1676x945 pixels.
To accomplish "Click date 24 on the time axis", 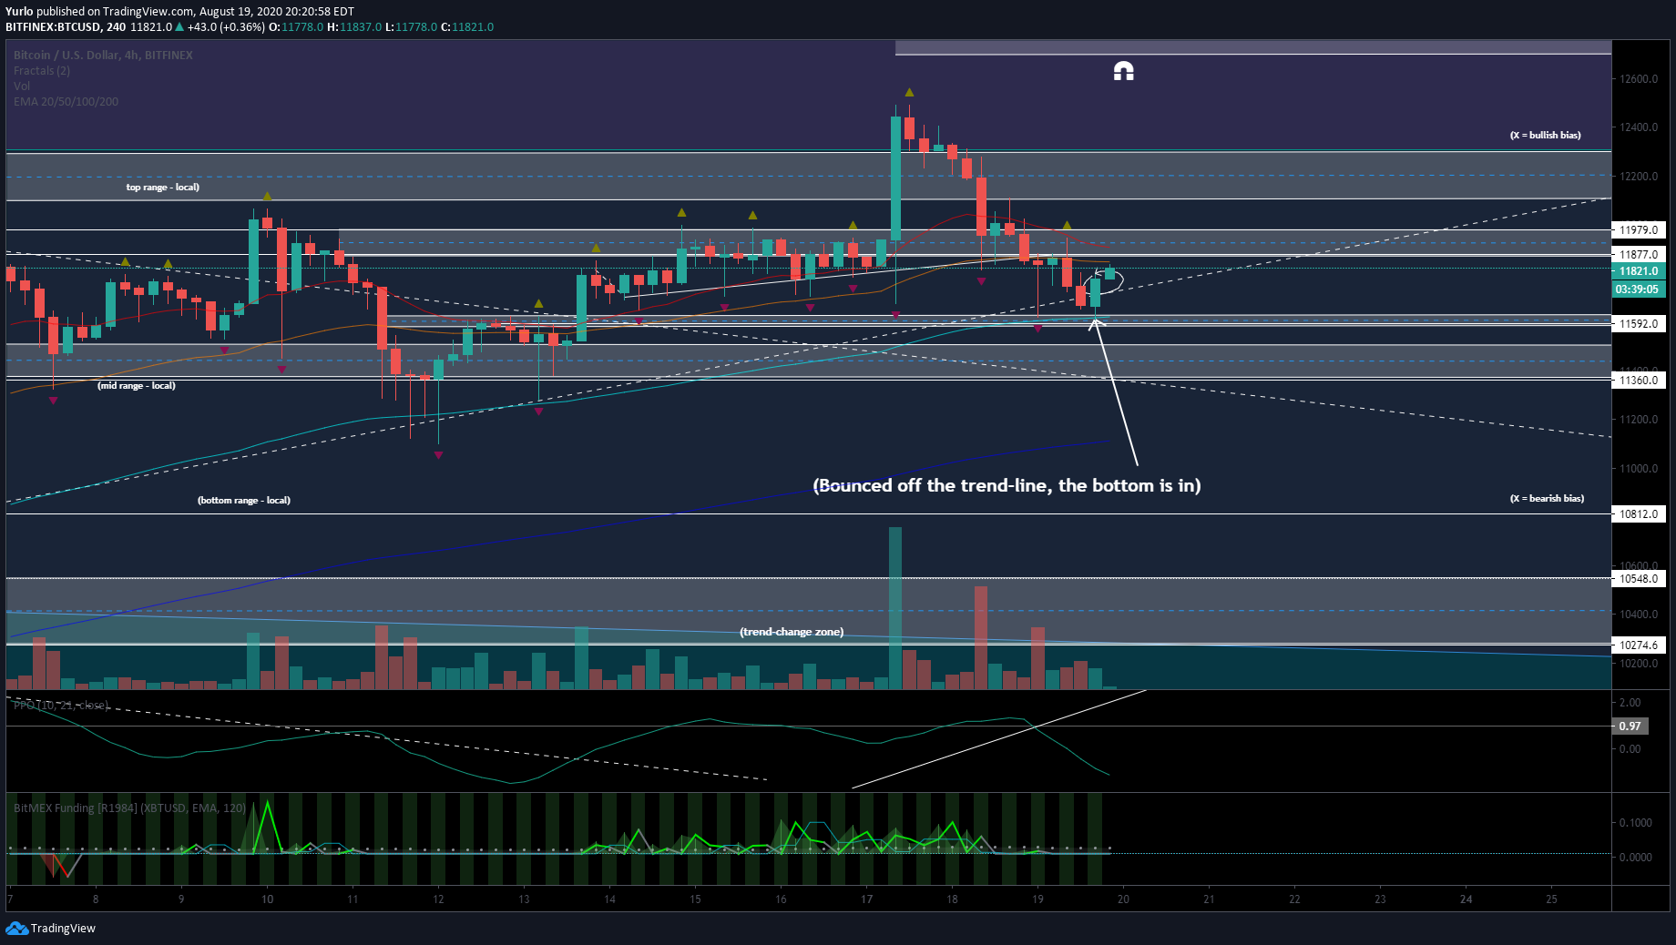I will [x=1466, y=899].
